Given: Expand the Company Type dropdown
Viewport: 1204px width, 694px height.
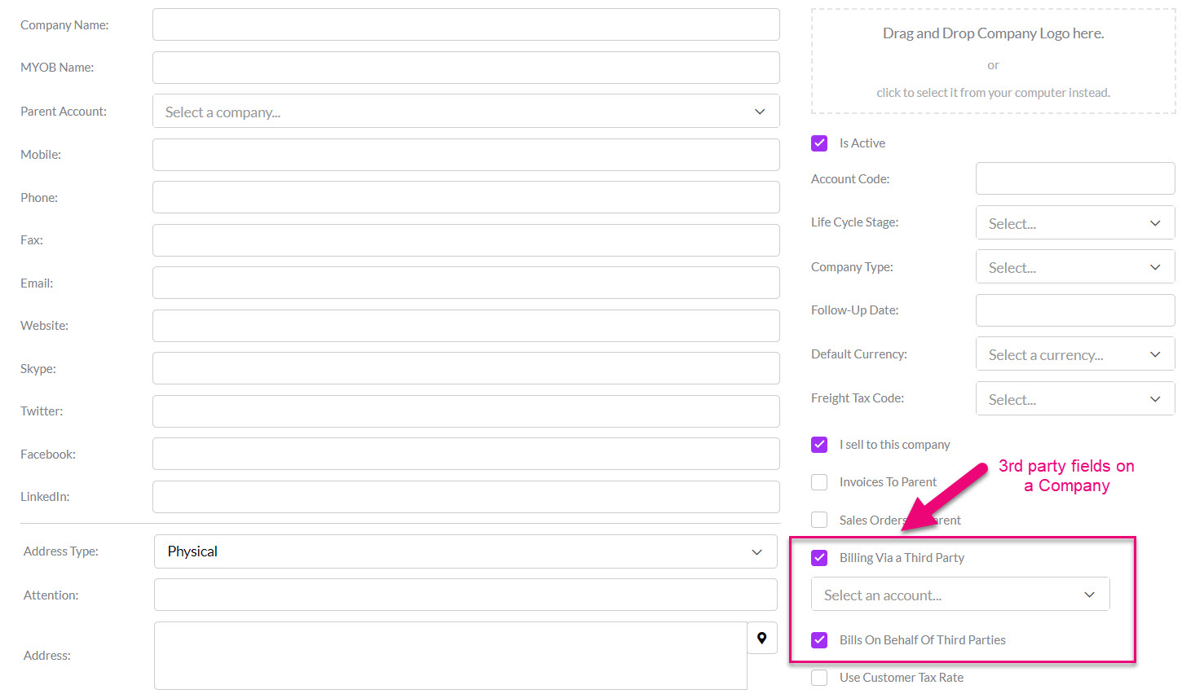Looking at the screenshot, I should point(1075,267).
